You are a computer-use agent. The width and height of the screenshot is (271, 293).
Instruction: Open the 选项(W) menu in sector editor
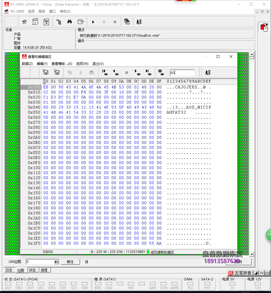82,64
